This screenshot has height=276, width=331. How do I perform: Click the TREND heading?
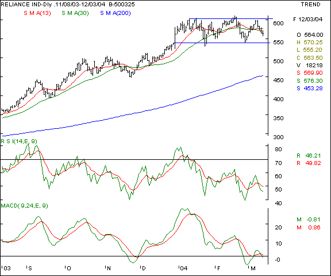[x=310, y=5]
